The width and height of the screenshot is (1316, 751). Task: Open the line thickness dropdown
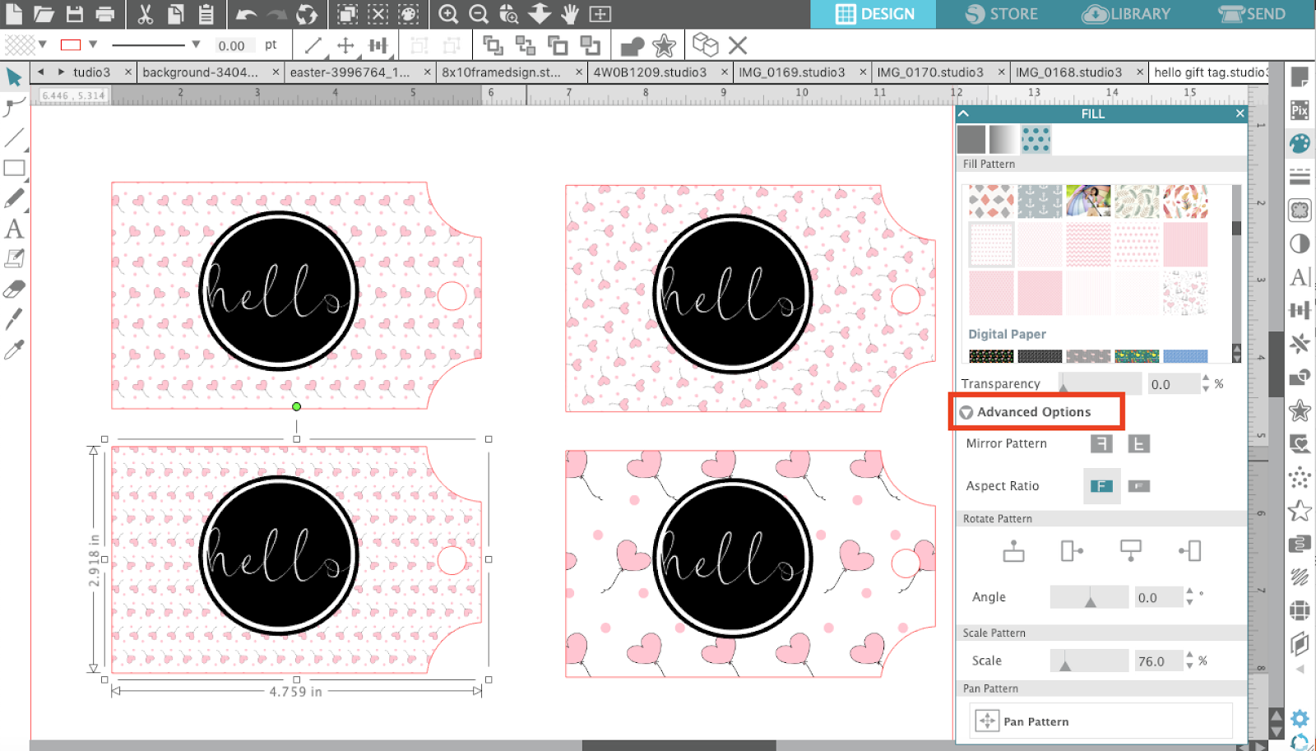[x=194, y=45]
